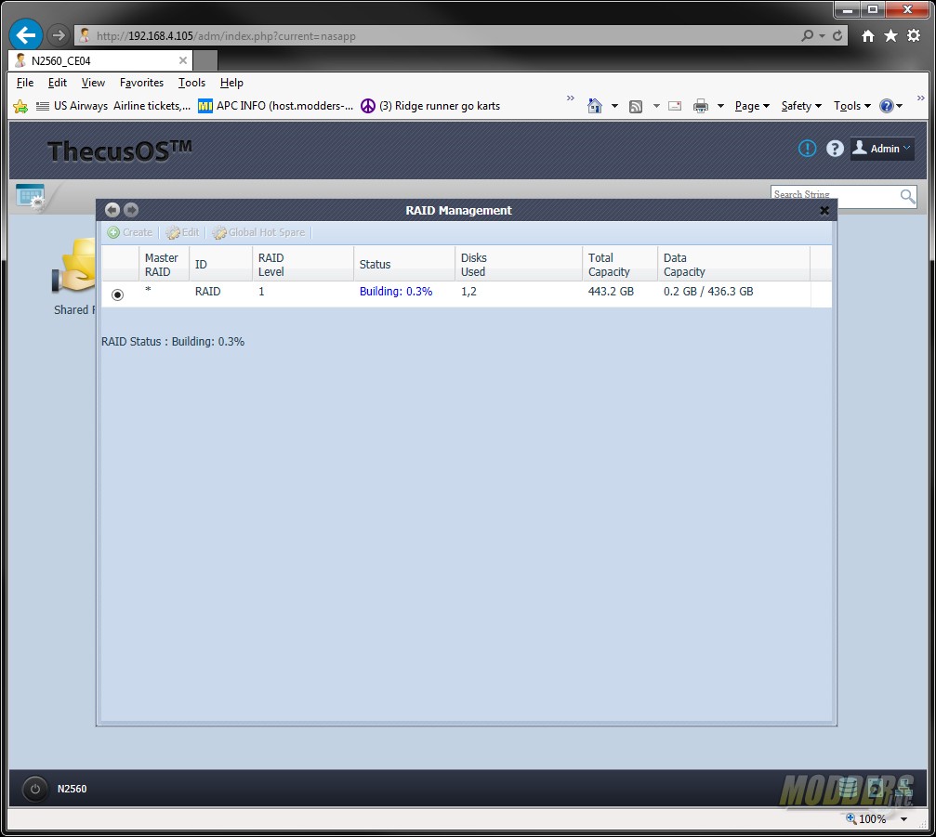Click RAID Management forward arrow
The image size is (936, 837).
click(x=131, y=210)
